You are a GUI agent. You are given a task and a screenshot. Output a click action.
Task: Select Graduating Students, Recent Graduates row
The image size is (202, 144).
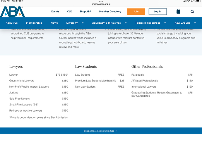click(162, 94)
